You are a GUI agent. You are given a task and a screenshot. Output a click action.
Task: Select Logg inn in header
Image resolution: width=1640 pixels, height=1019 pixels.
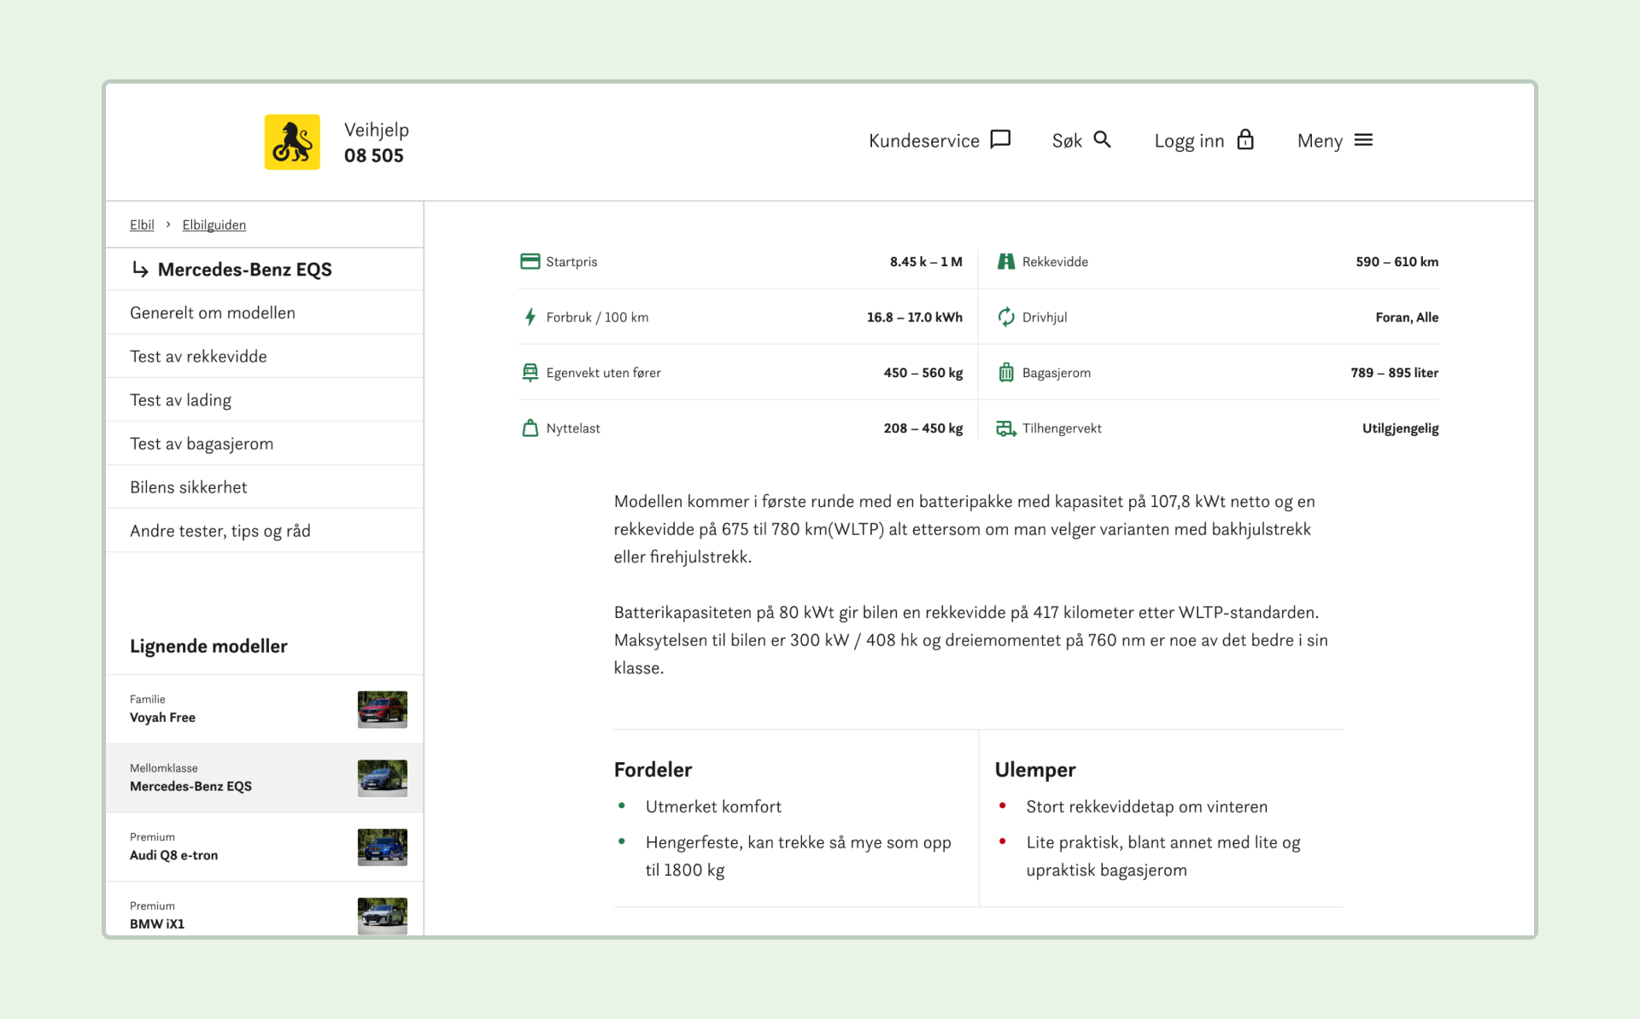point(1204,141)
